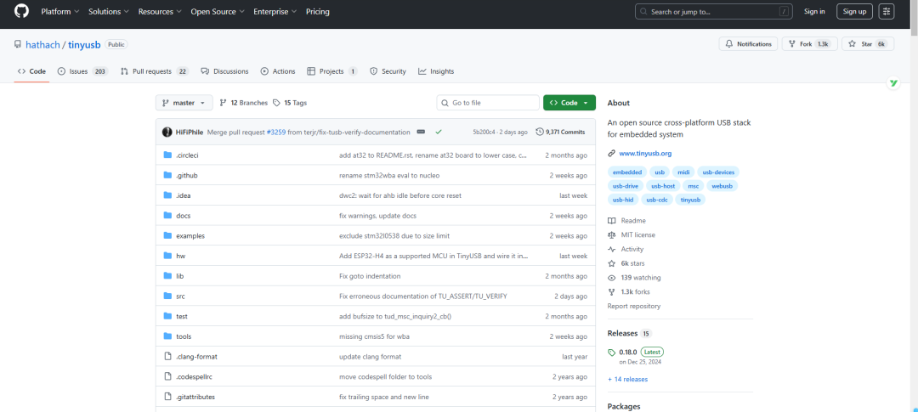Go to the Pricing page
This screenshot has width=918, height=412.
pyautogui.click(x=317, y=12)
